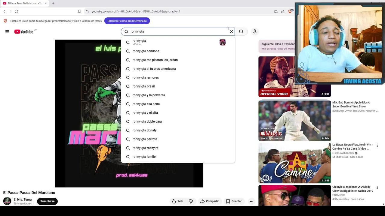The width and height of the screenshot is (385, 216).
Task: Bookmark this page icon in address bar
Action: point(79,11)
